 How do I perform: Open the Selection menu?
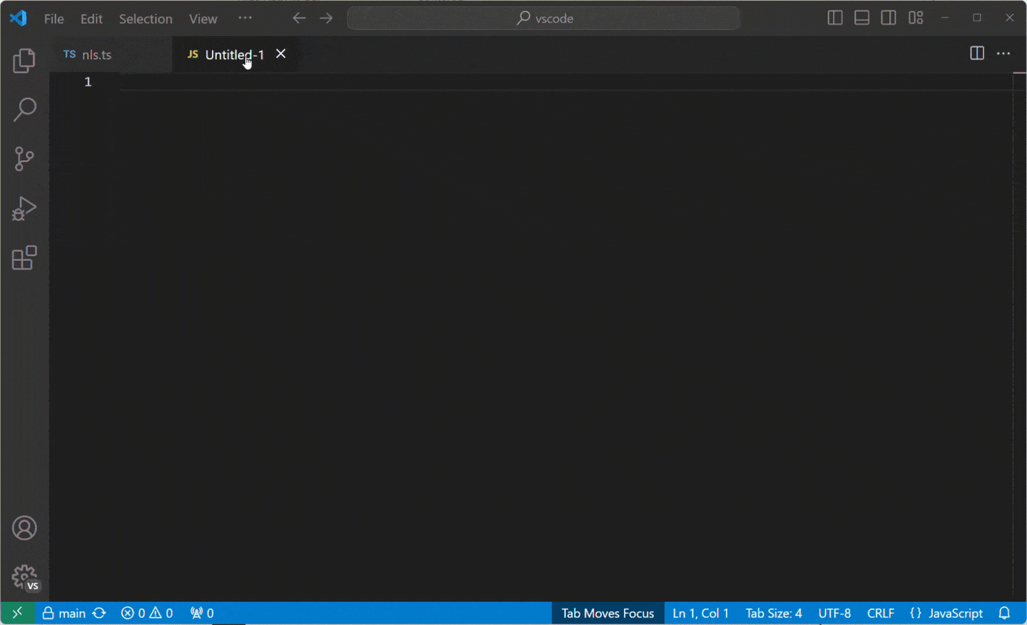tap(146, 18)
